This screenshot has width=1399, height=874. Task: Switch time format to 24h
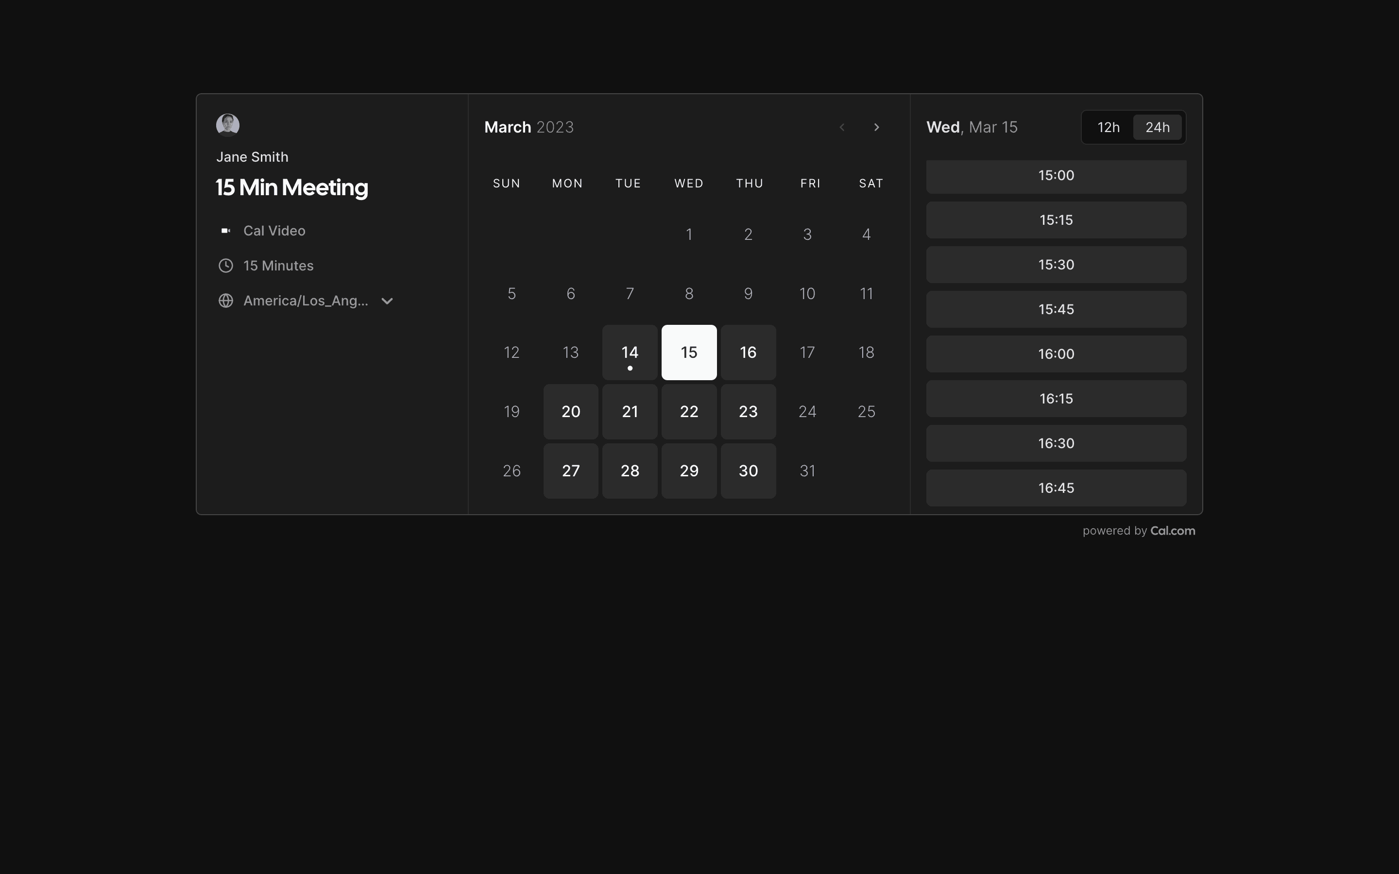pyautogui.click(x=1158, y=127)
